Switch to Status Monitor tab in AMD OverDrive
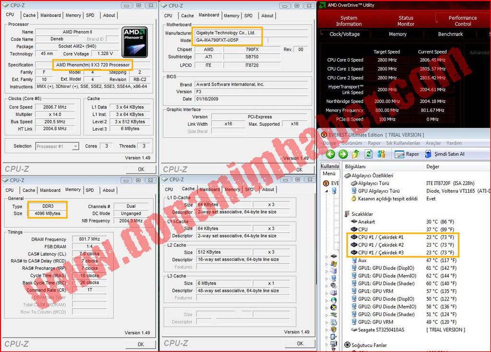The image size is (491, 352). [406, 21]
